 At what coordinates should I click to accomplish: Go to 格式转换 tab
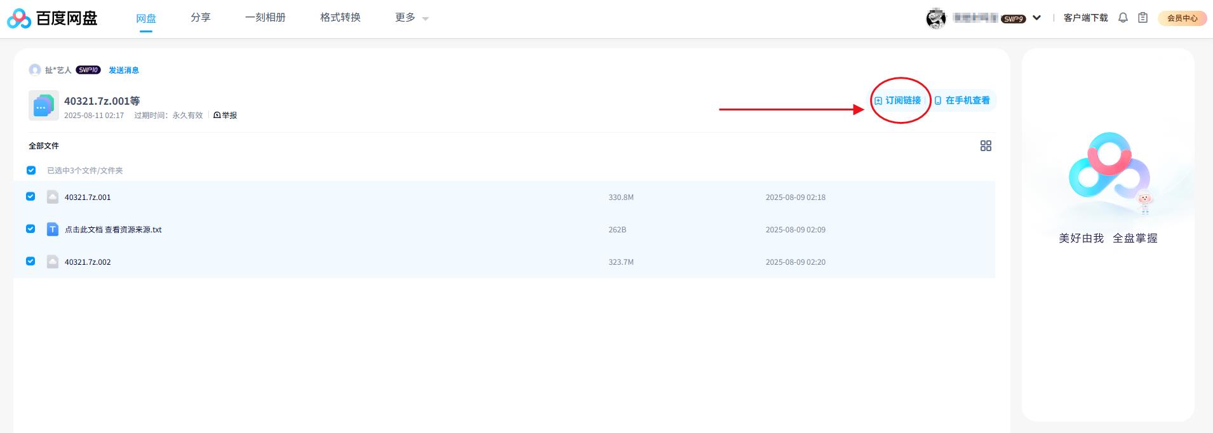click(340, 18)
